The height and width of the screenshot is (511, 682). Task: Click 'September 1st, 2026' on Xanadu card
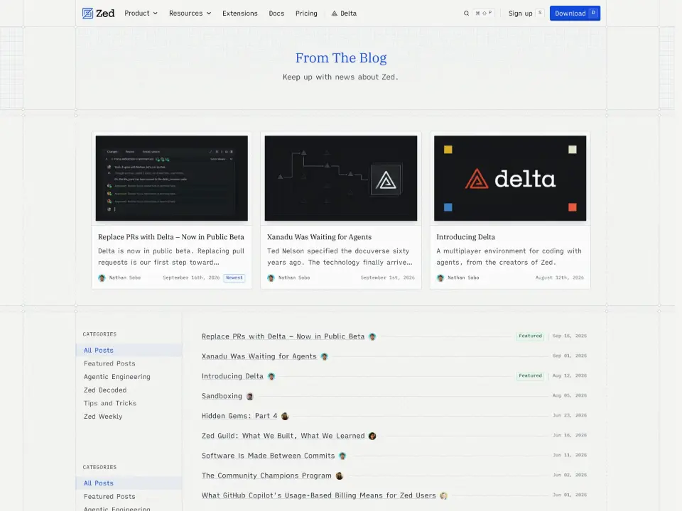388,278
